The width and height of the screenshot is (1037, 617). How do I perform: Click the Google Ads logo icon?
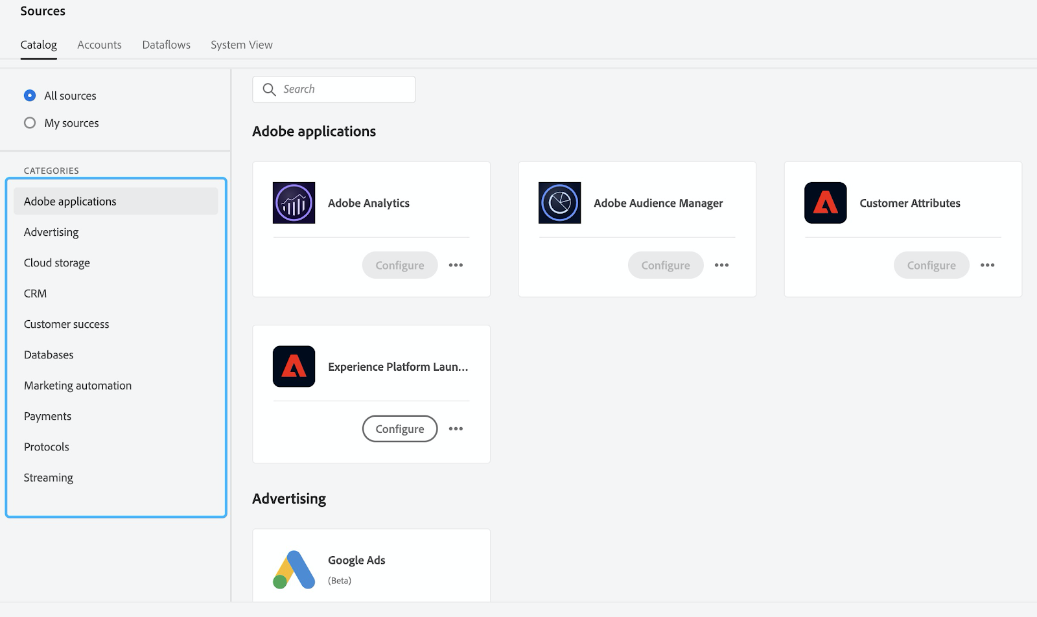coord(294,570)
